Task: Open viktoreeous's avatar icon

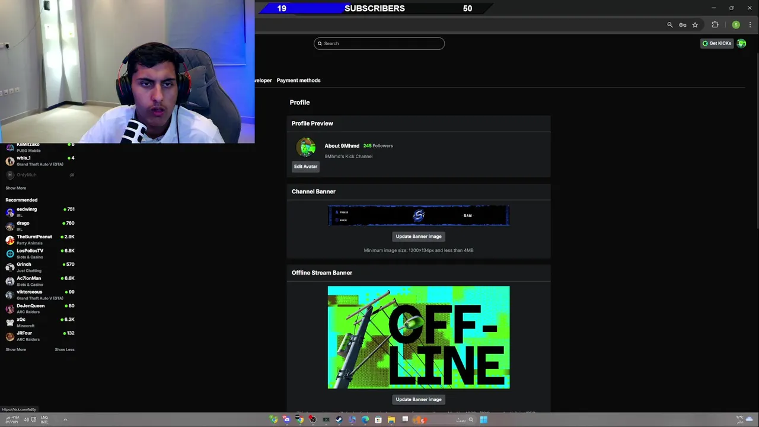Action: click(x=10, y=295)
